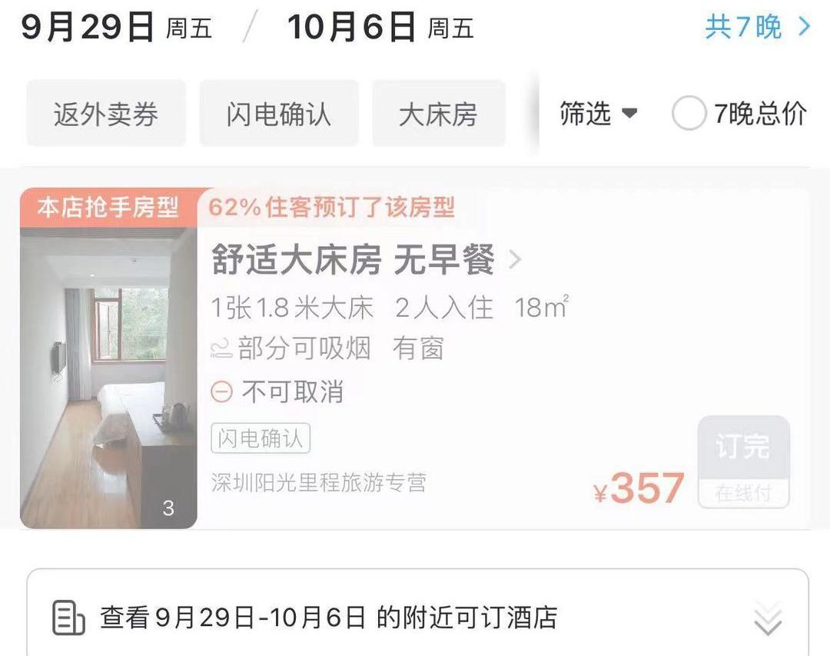Open the hotel room photo thumbnail
This screenshot has width=830, height=656.
click(x=108, y=378)
